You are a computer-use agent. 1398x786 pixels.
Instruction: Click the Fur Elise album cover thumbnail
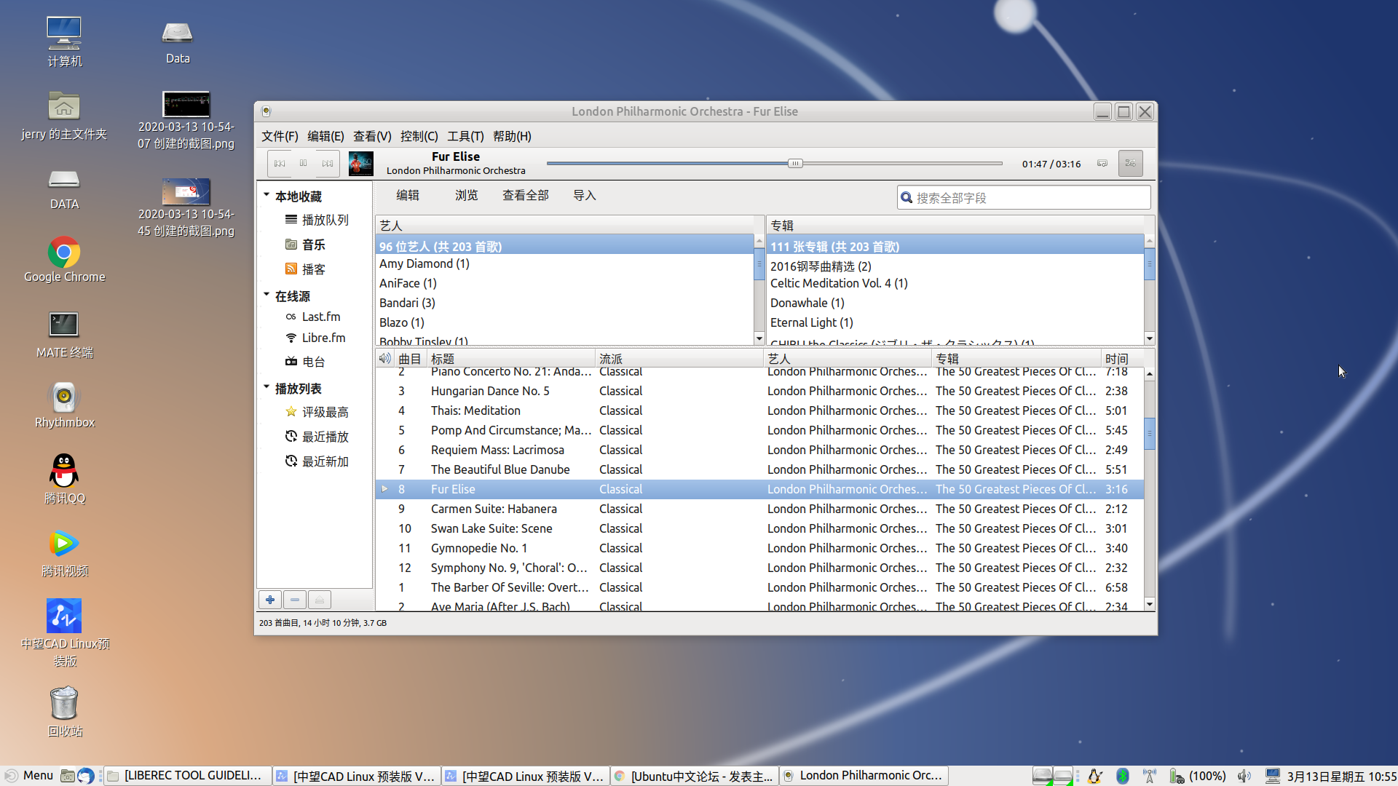[x=361, y=164]
